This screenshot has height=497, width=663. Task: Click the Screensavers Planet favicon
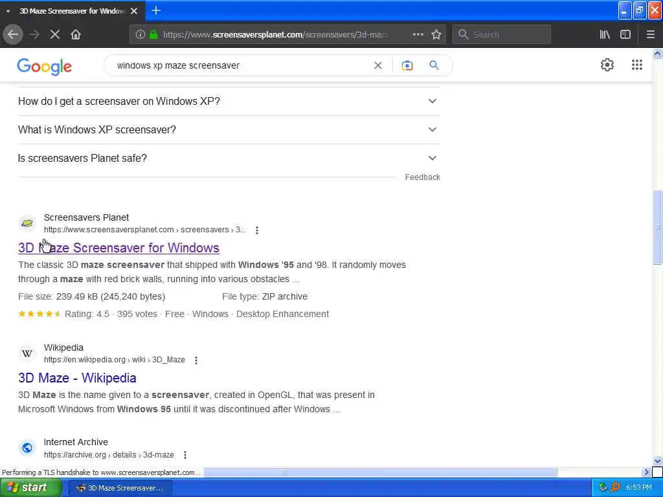[27, 223]
